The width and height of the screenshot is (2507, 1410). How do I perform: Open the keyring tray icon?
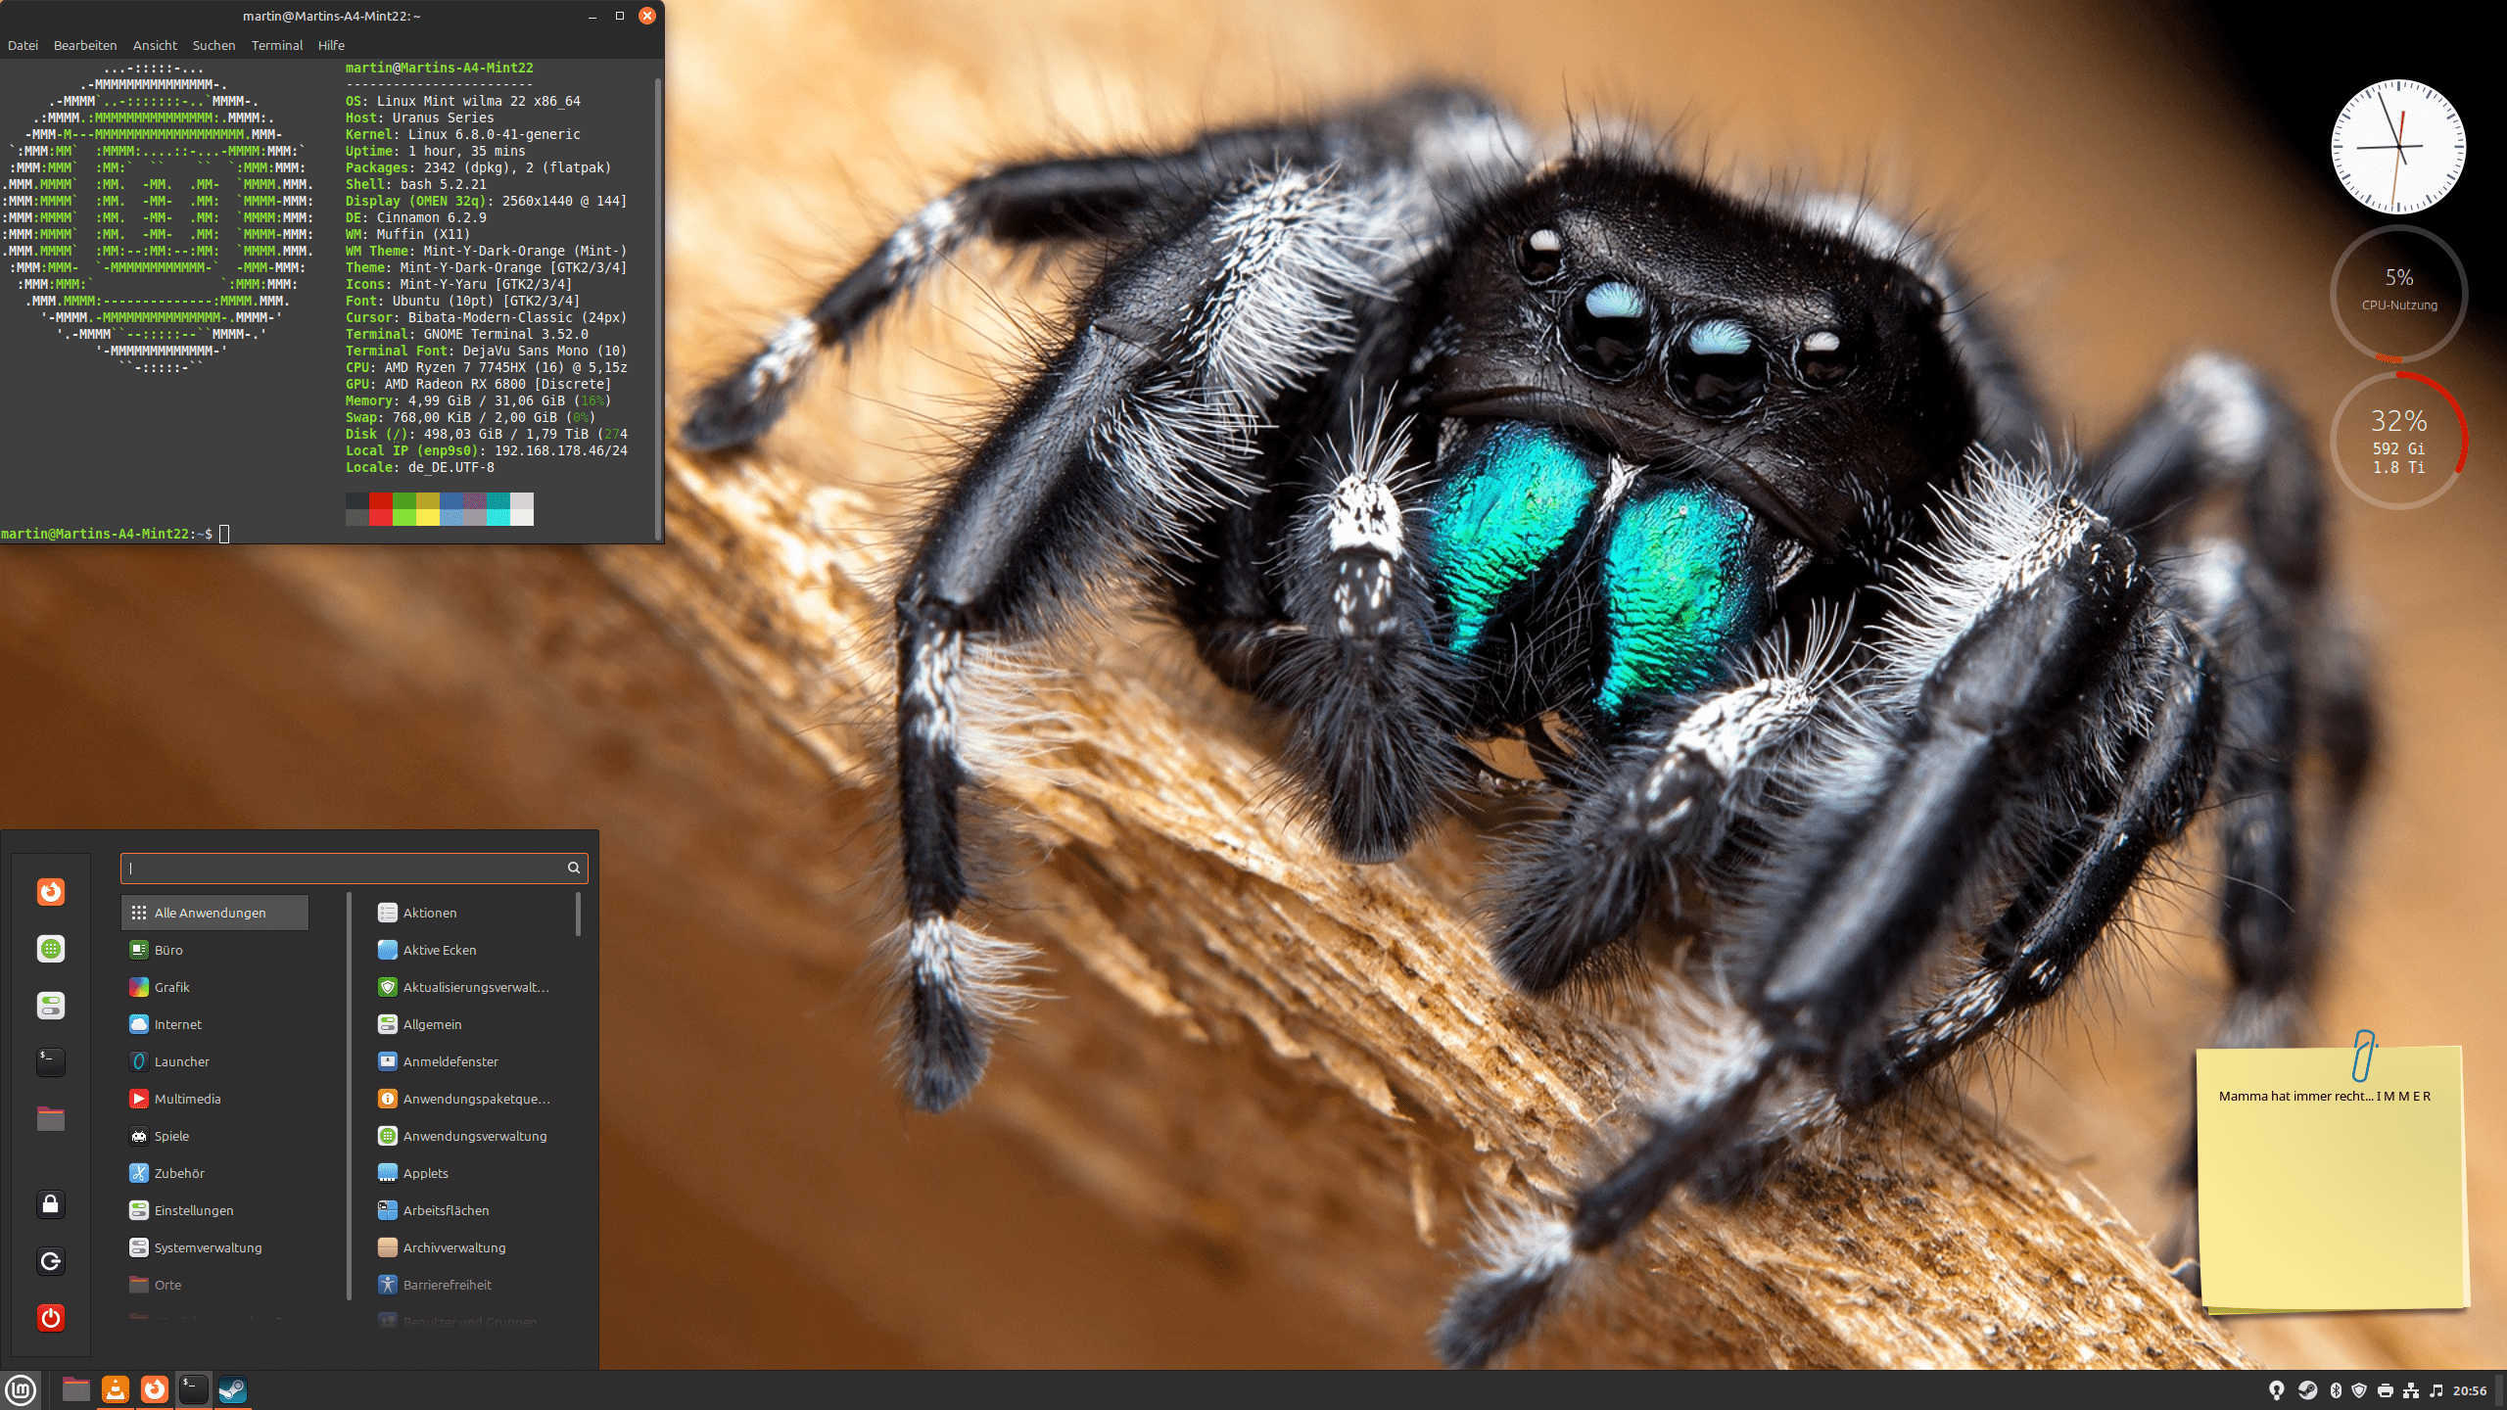point(2277,1390)
